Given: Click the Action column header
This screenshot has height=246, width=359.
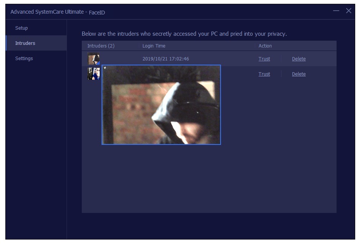Looking at the screenshot, I should (x=265, y=46).
